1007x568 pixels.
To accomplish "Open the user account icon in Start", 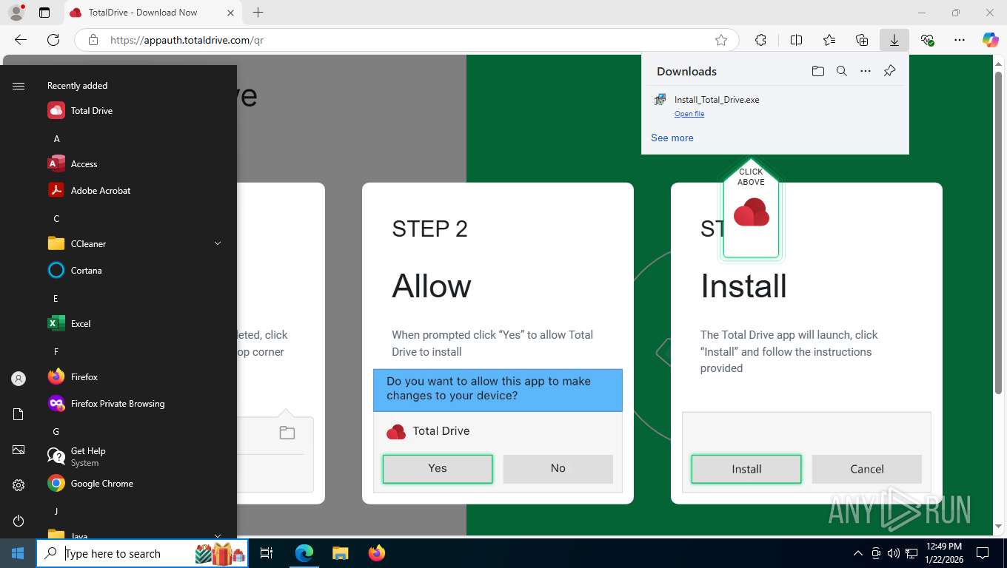I will pos(19,379).
